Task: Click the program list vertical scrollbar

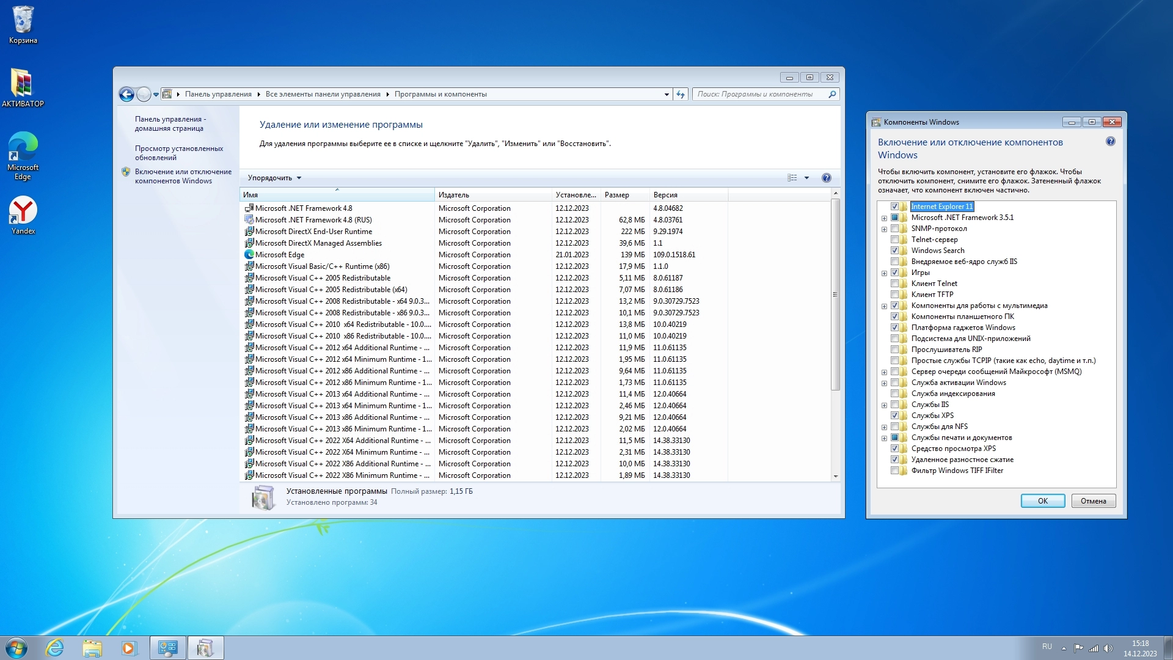Action: click(x=835, y=293)
